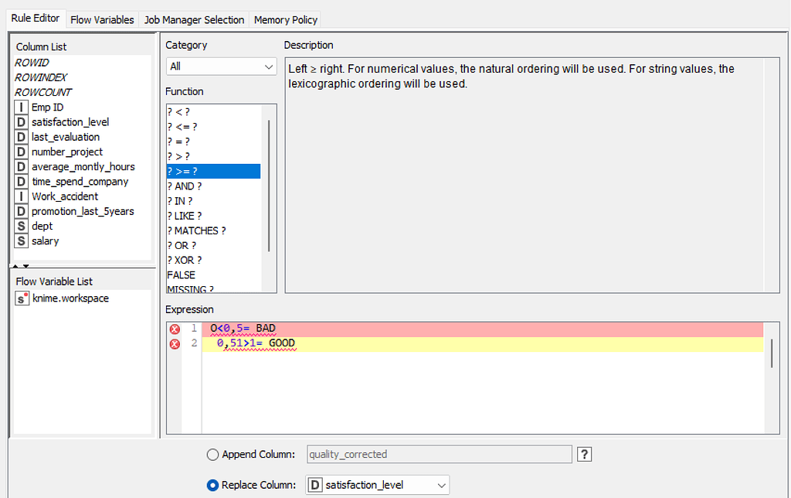Click the integer type icon beside Work_accident

[x=21, y=196]
